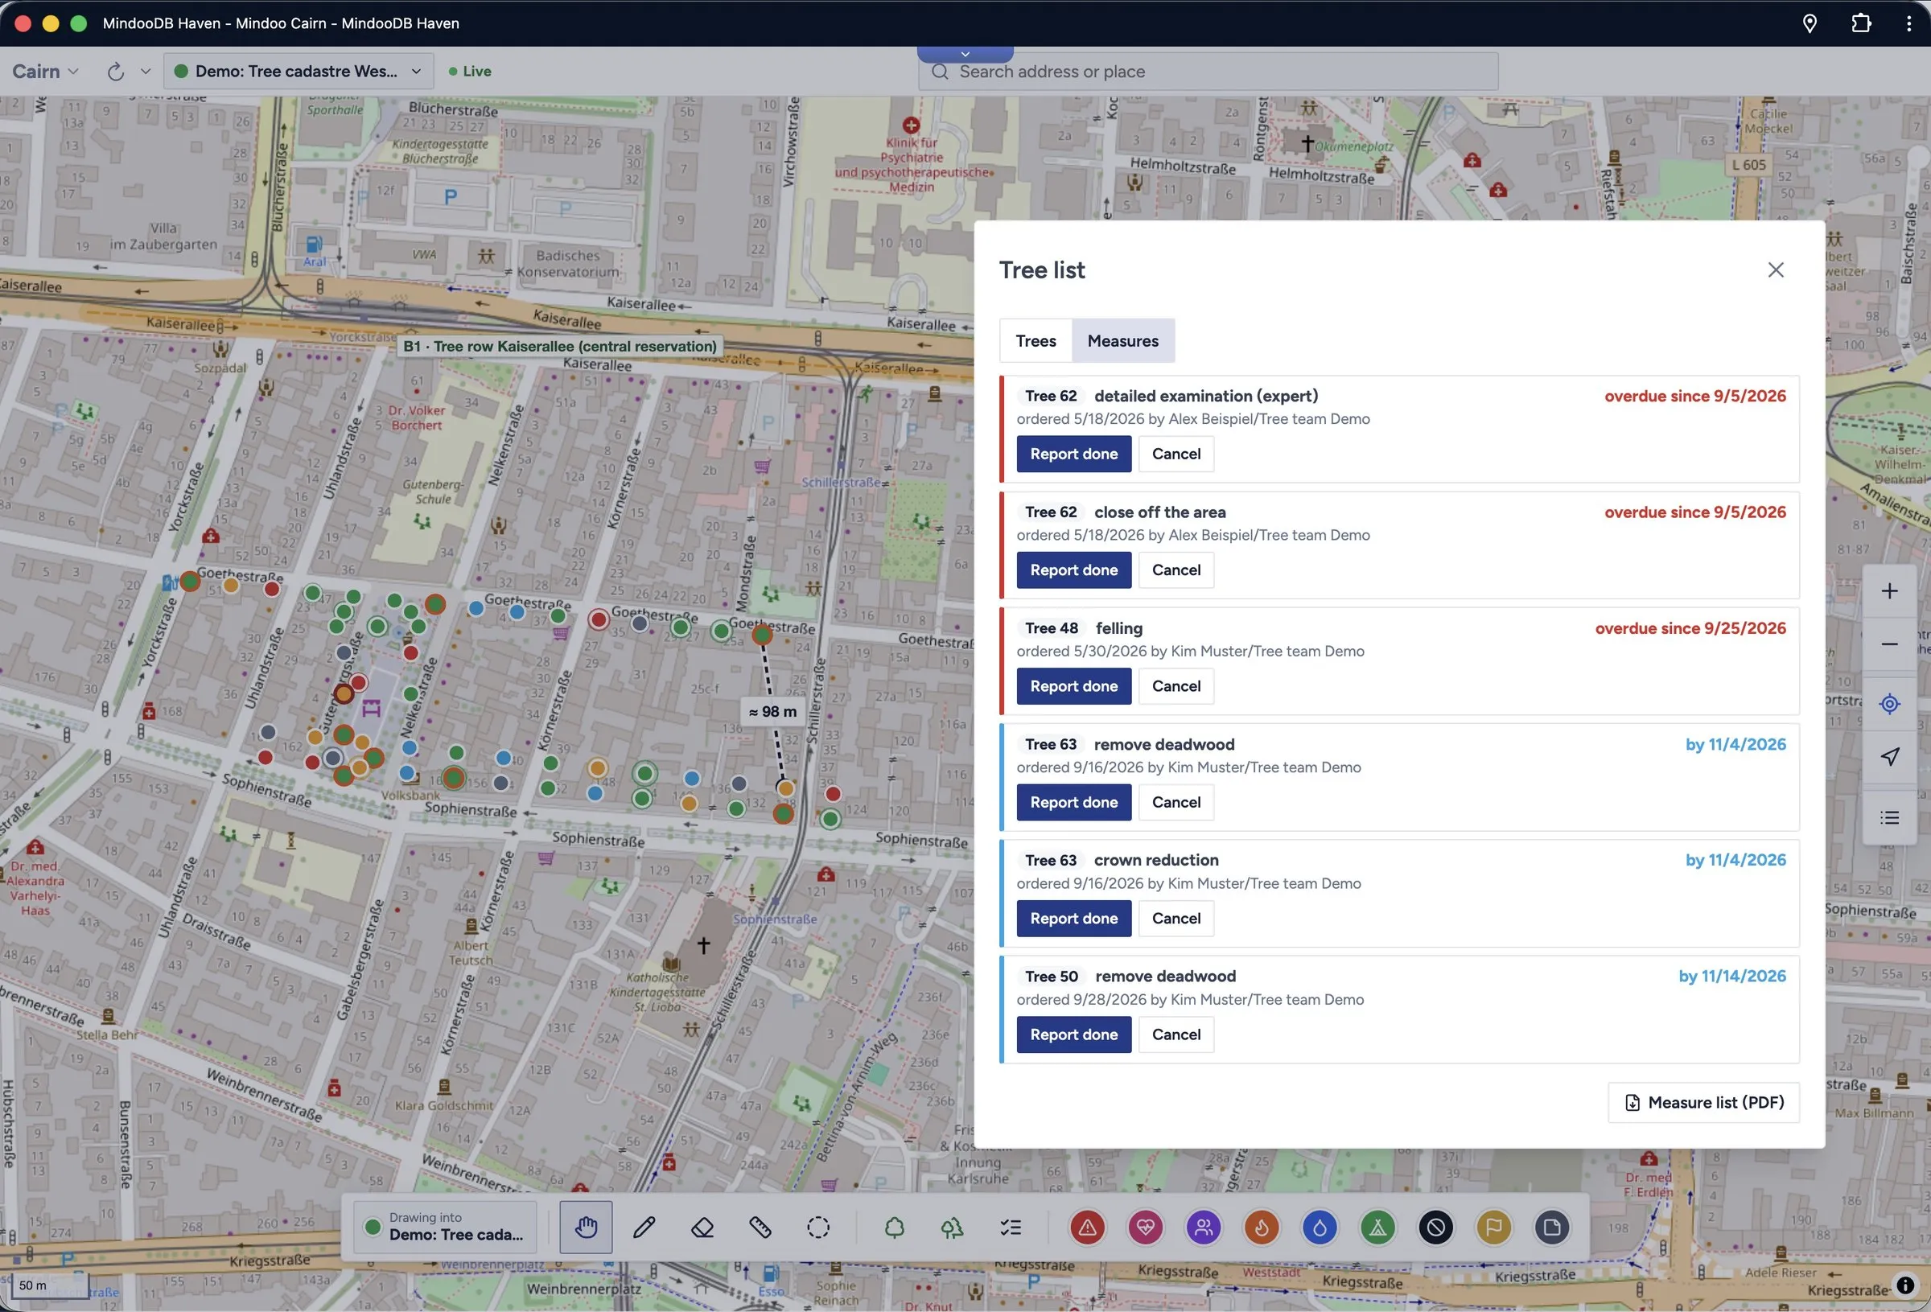1931x1312 pixels.
Task: Choose the purple people marker
Action: pyautogui.click(x=1204, y=1227)
